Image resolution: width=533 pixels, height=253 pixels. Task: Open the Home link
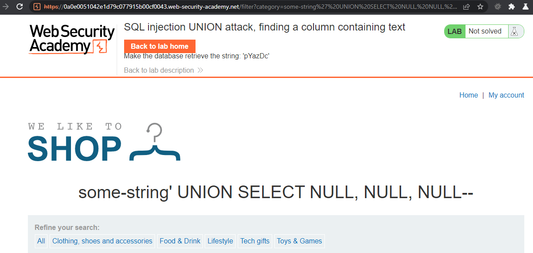469,95
